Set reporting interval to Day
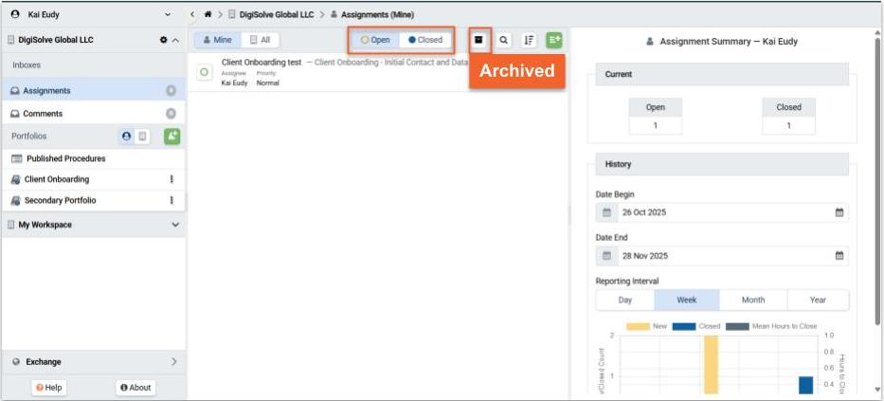Viewport: 884px width, 401px height. (x=624, y=301)
